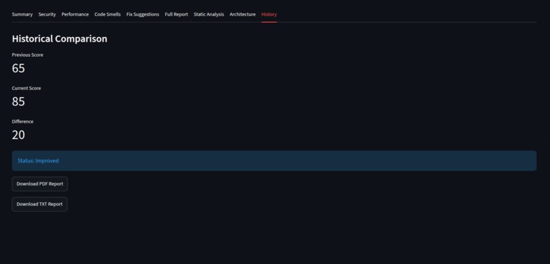
Task: View the Full Report tab
Action: click(x=177, y=14)
